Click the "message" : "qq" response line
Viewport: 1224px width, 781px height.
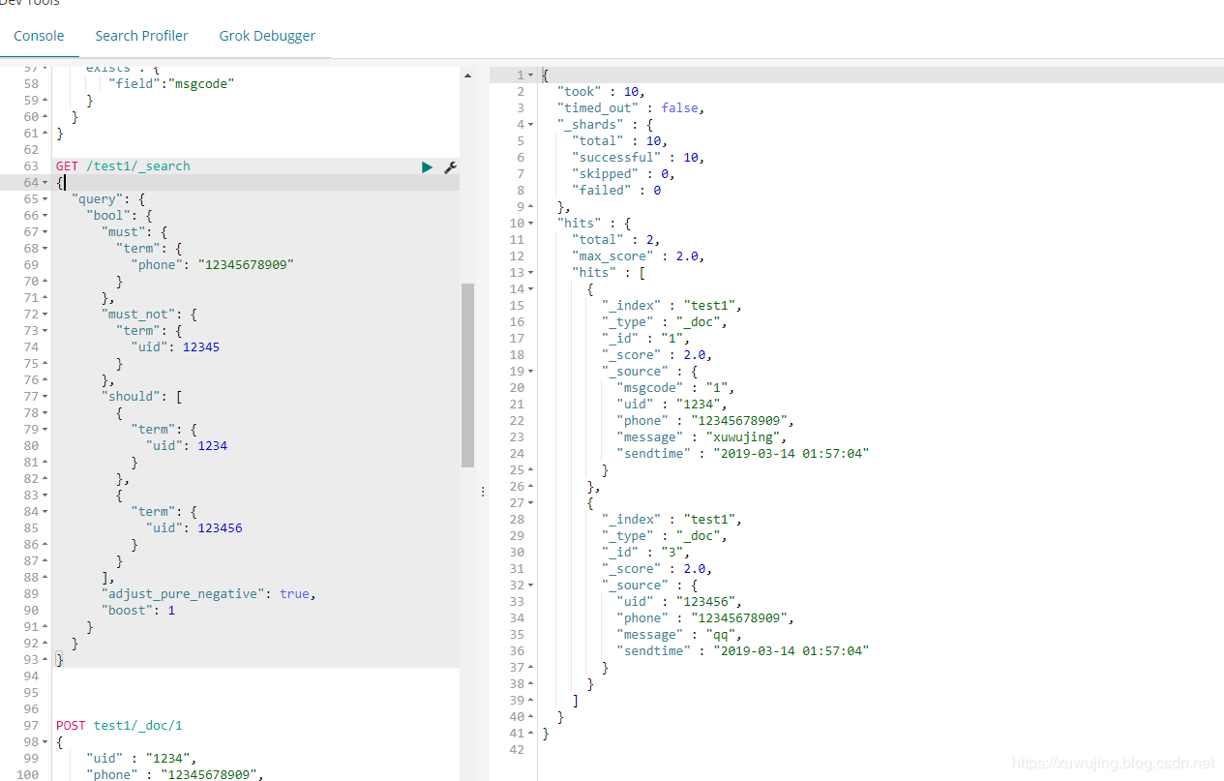[x=679, y=635]
